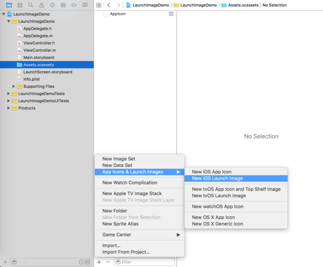Click the asset catalog minus button
Viewport: 323px width, 267px height.
tap(108, 262)
